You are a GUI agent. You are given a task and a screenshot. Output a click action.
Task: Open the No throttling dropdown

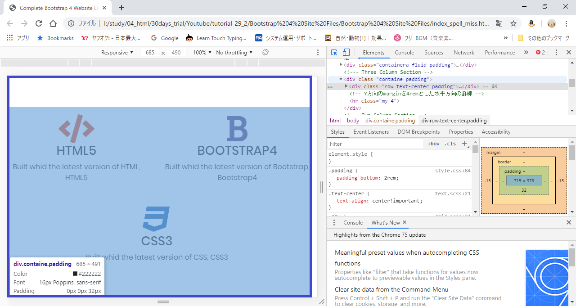click(x=234, y=53)
